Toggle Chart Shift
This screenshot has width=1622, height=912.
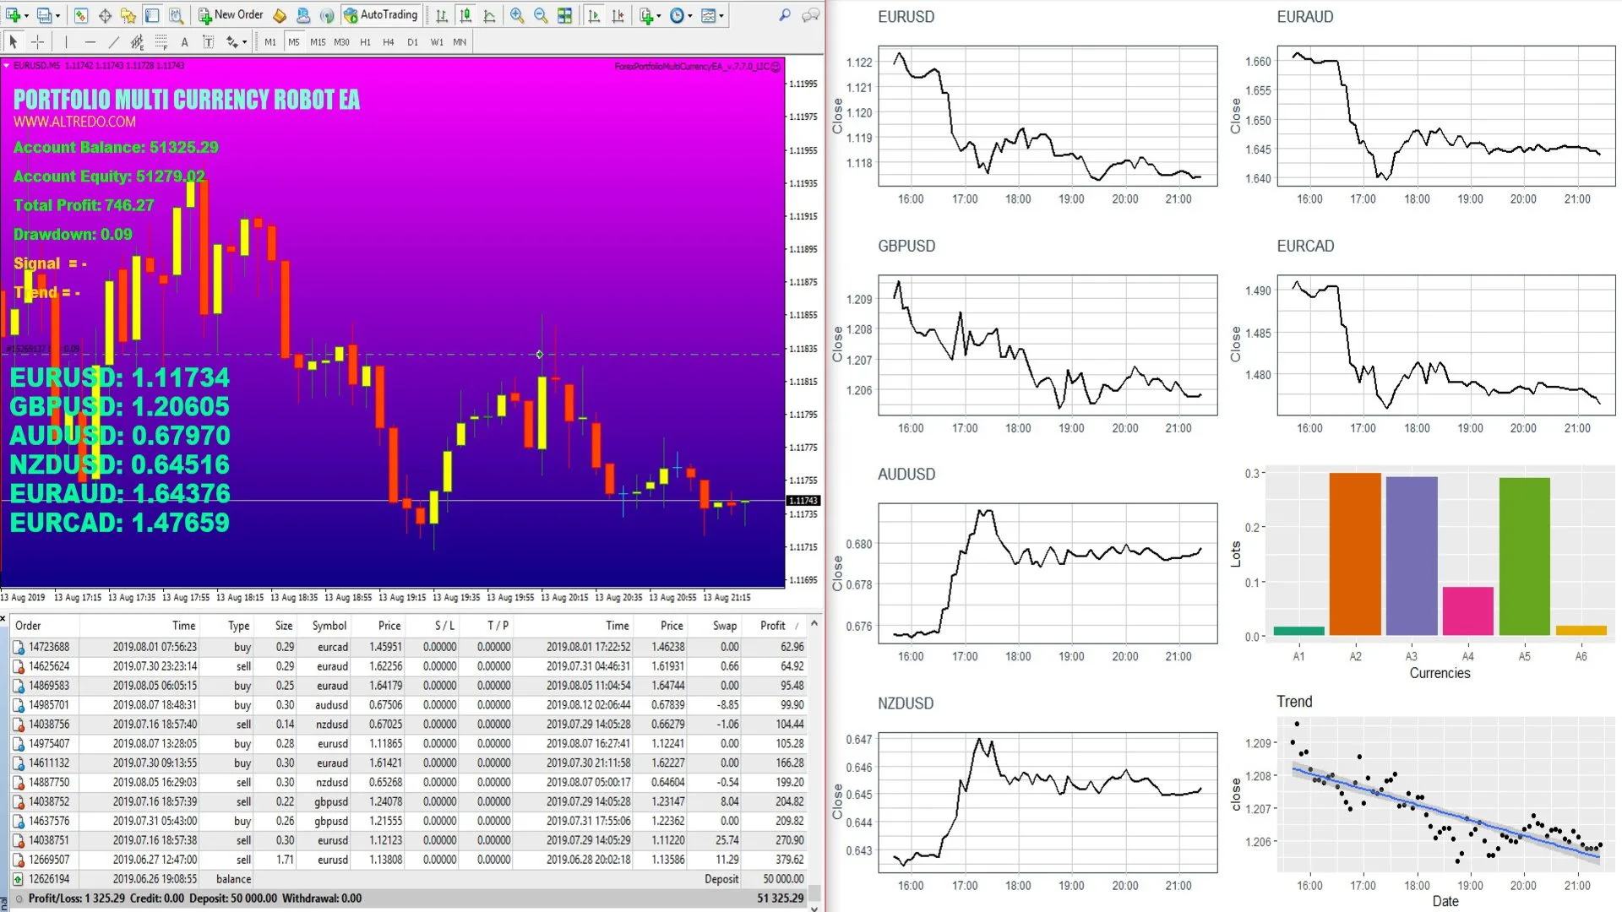[x=618, y=15]
